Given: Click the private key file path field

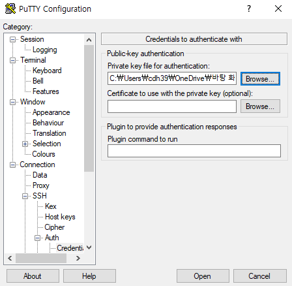Looking at the screenshot, I should tap(172, 78).
